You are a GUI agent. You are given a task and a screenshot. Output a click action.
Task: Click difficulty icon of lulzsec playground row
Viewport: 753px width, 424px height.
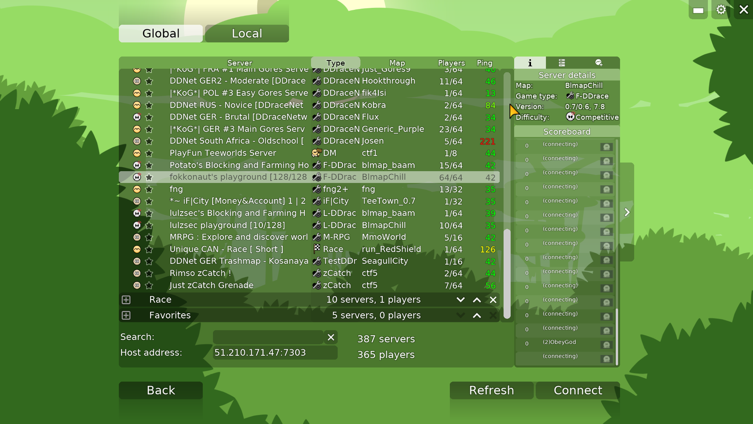tap(137, 225)
